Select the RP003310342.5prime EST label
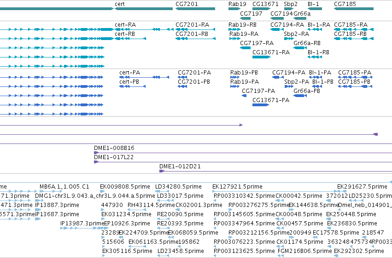Viewport: 392px width, 258px height. point(244,196)
